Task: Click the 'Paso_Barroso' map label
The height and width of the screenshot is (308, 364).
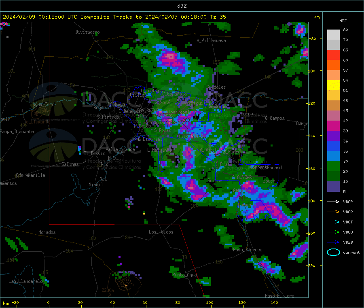Action: [x=248, y=250]
